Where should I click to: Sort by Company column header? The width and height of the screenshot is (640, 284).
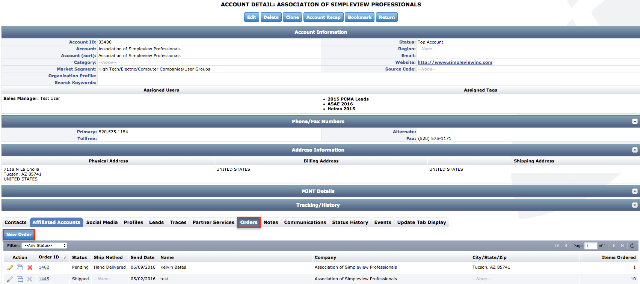pyautogui.click(x=325, y=258)
